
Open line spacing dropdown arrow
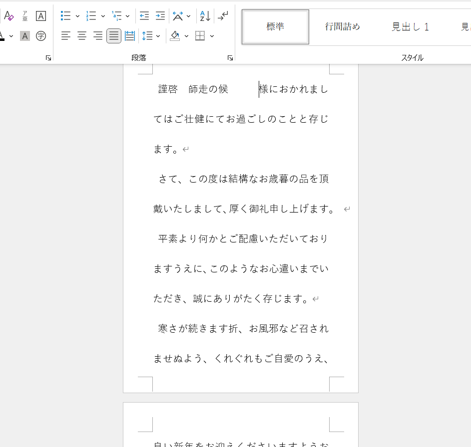(x=158, y=36)
